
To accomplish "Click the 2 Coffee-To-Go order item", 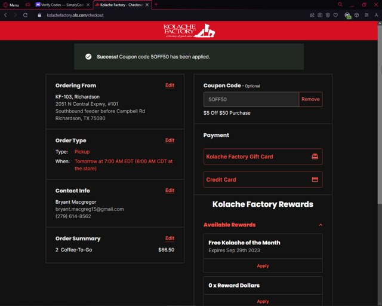I will (73, 250).
